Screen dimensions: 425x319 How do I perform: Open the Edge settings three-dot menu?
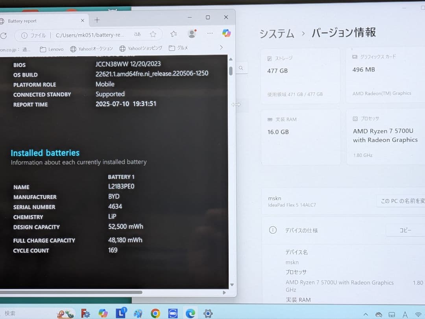point(210,33)
